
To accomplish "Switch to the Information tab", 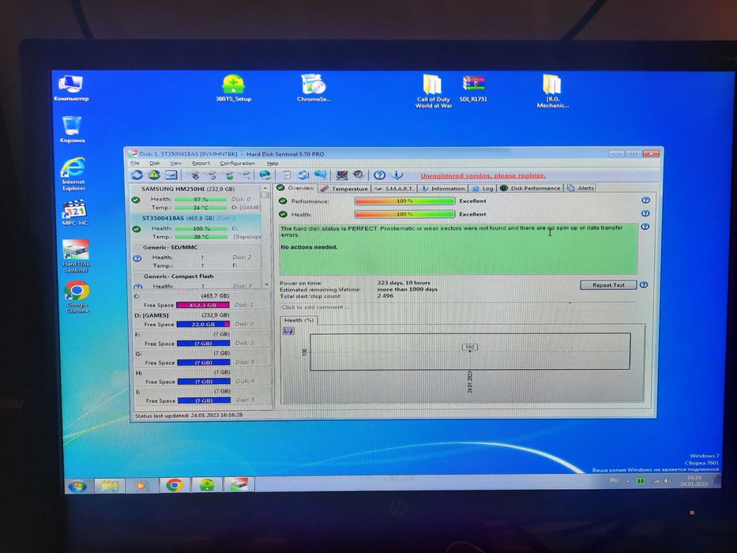I will click(443, 189).
